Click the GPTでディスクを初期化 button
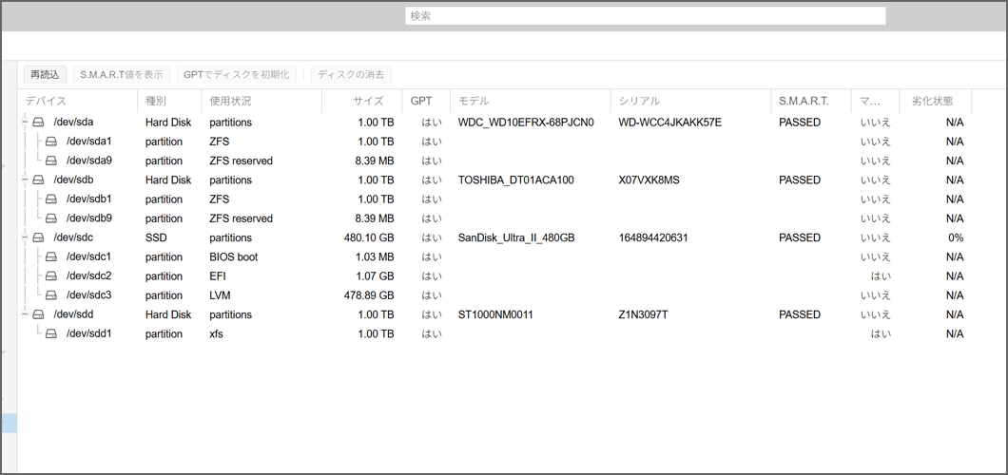The width and height of the screenshot is (1008, 475). [237, 75]
